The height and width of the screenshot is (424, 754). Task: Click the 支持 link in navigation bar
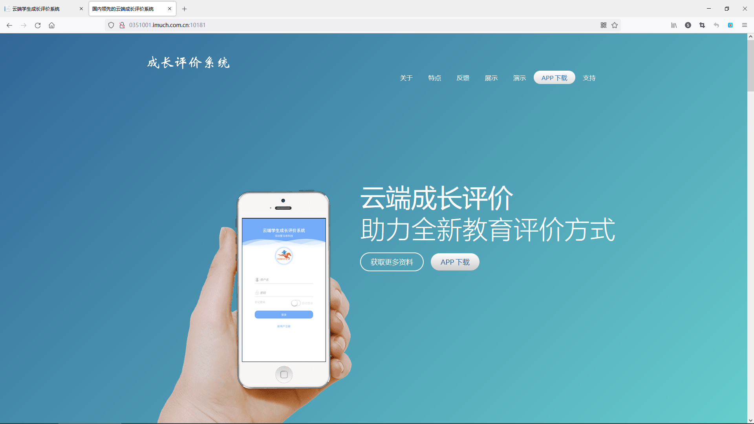(589, 78)
